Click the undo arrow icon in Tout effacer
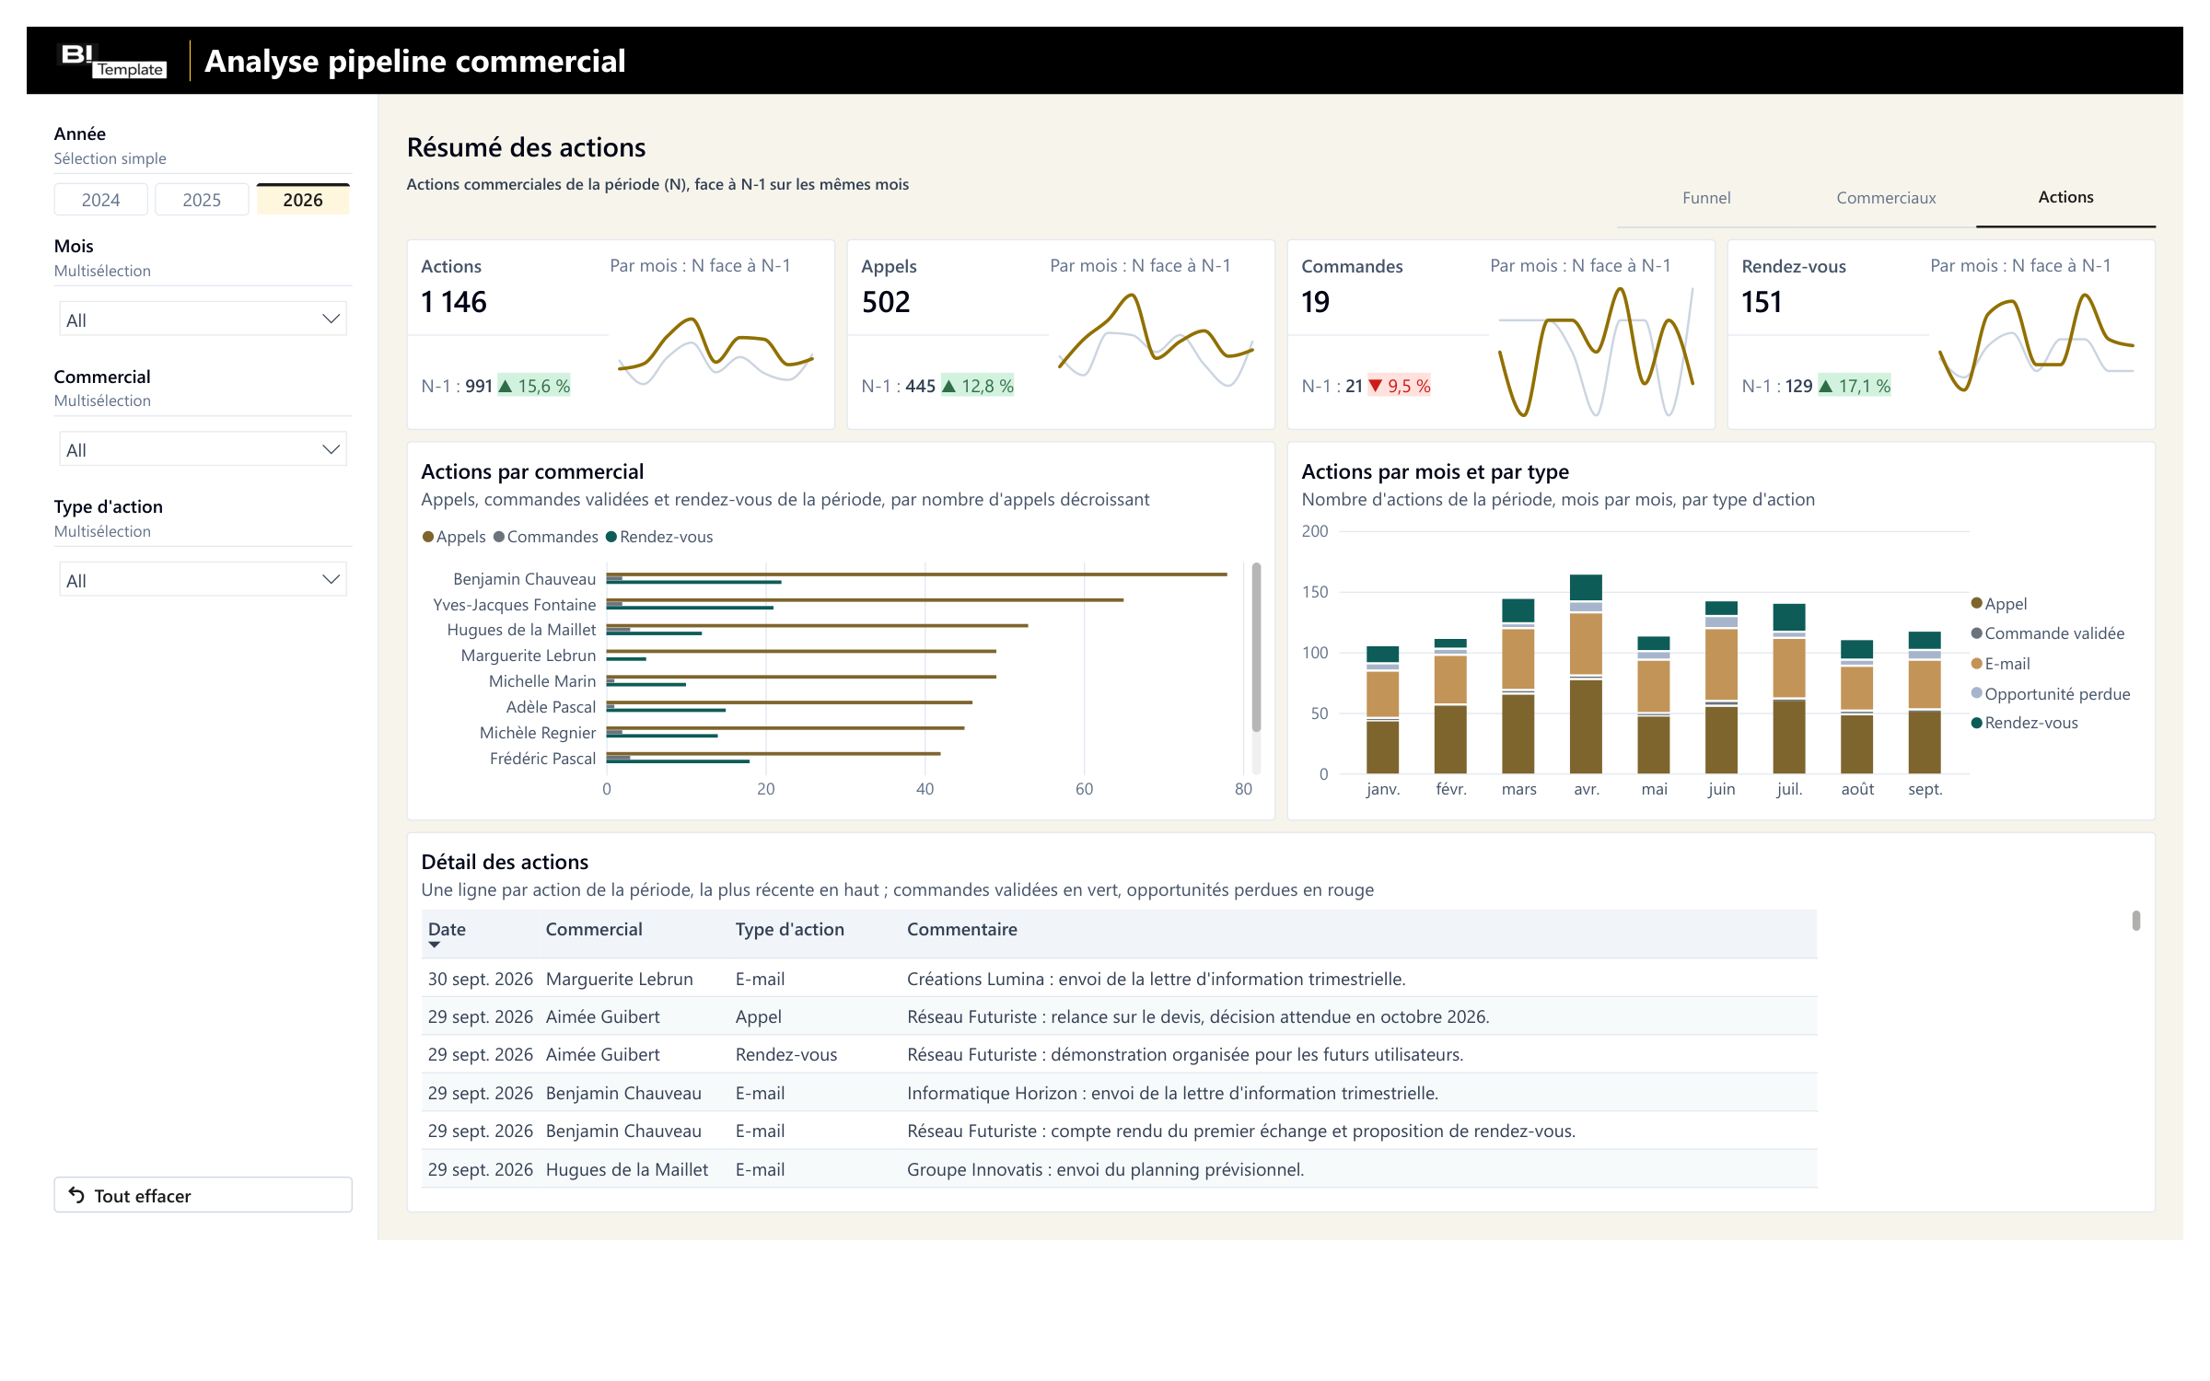2210x1381 pixels. pyautogui.click(x=76, y=1195)
